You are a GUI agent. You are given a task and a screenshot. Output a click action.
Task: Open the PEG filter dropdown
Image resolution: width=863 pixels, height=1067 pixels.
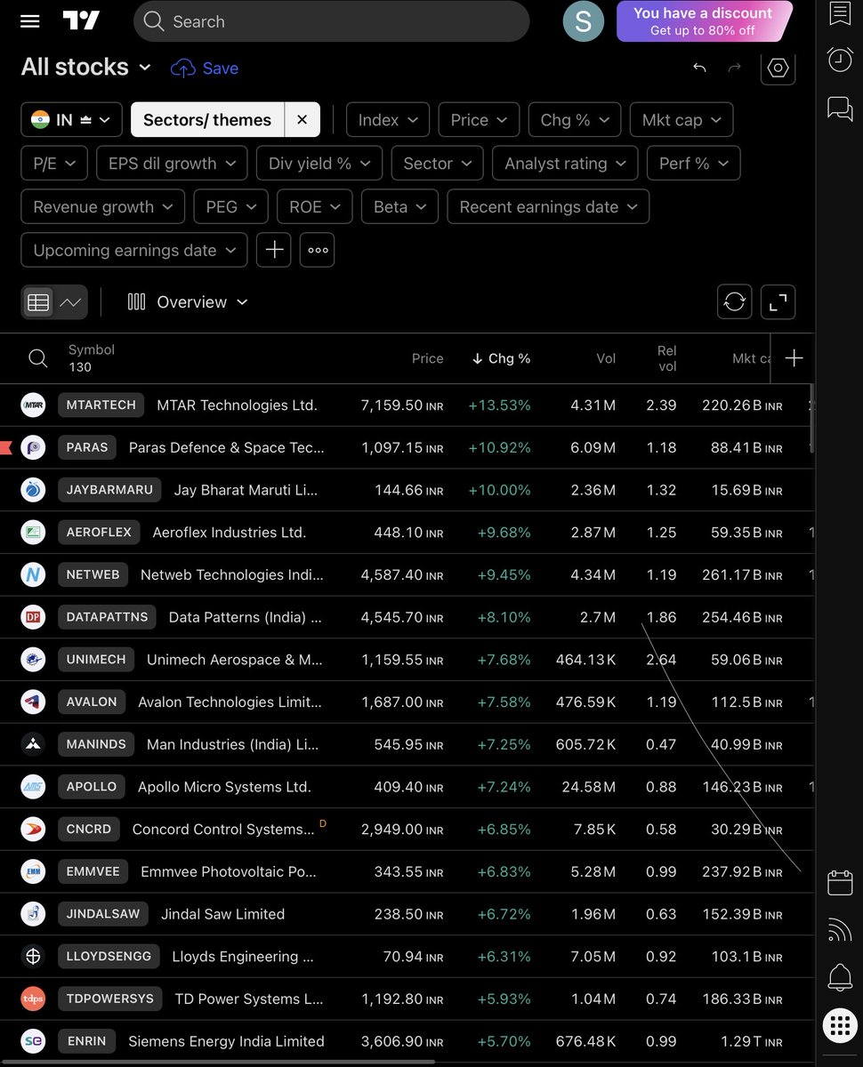230,207
